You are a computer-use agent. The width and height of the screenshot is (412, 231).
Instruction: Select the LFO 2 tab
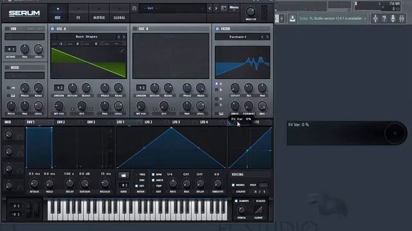[x=148, y=122]
